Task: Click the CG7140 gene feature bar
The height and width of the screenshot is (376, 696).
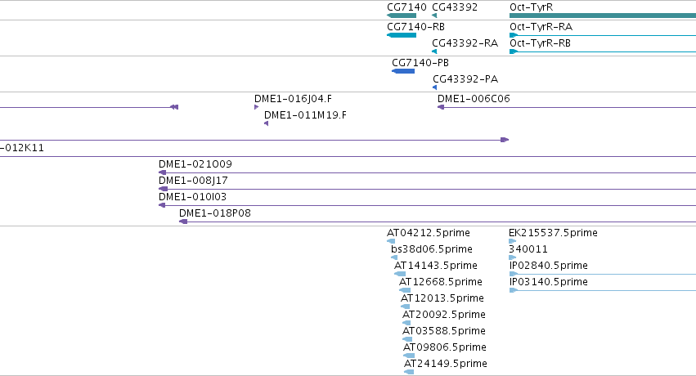Action: pyautogui.click(x=402, y=16)
